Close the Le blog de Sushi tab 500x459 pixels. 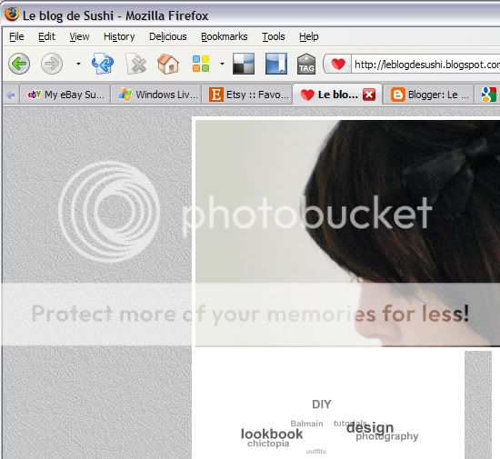click(x=369, y=95)
